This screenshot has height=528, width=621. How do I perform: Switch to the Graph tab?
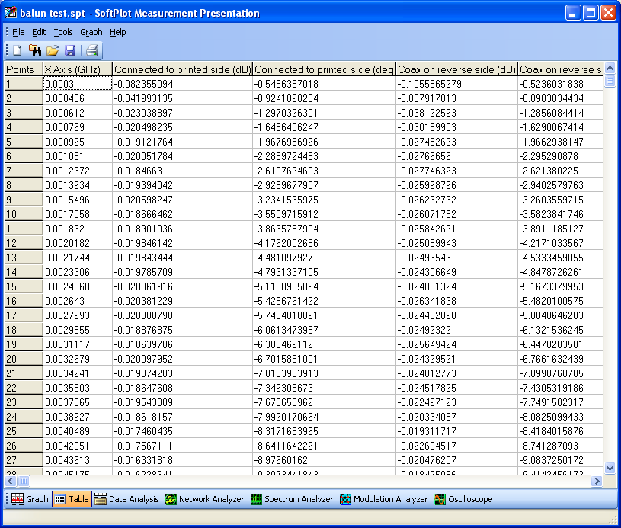coord(31,499)
